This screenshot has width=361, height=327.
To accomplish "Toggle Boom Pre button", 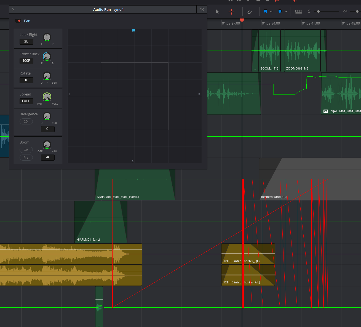I will tap(26, 158).
